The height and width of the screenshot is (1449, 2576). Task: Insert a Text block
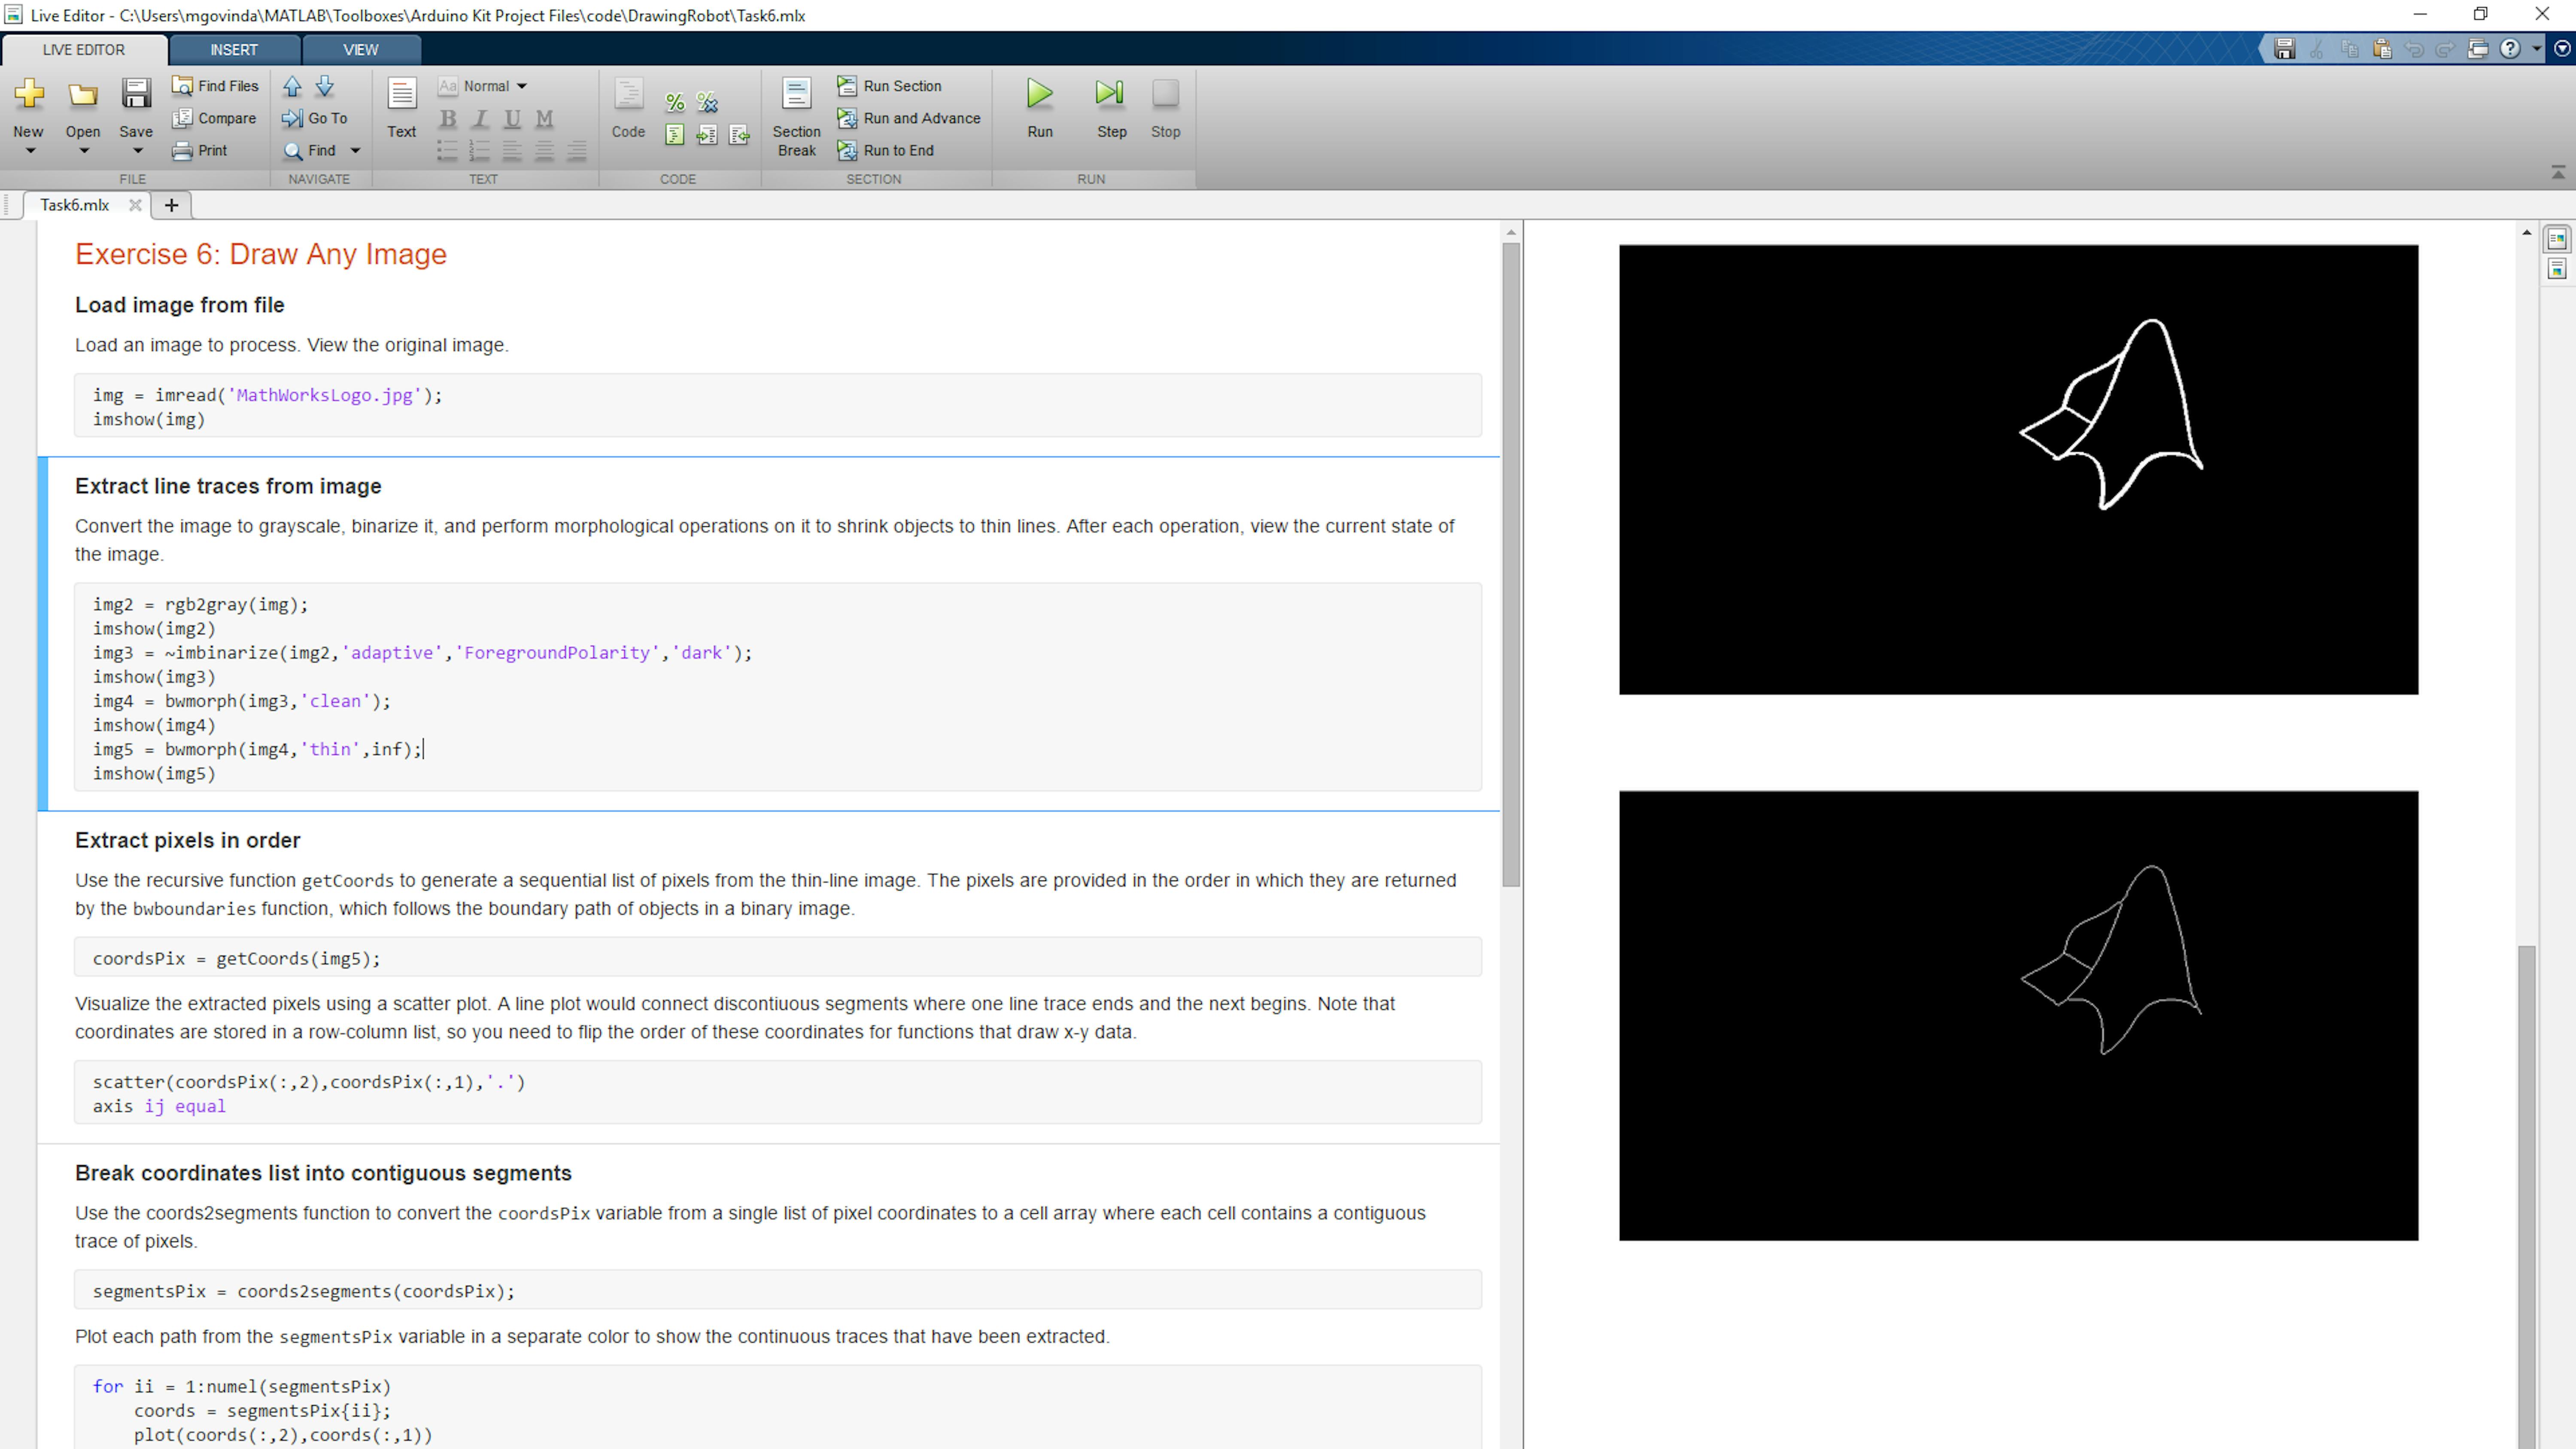point(402,108)
